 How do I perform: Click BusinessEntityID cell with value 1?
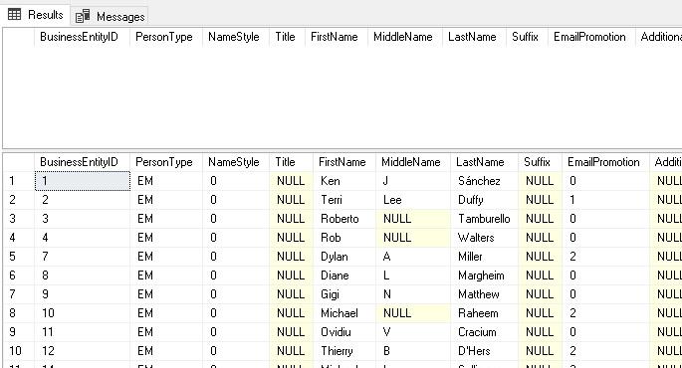coord(83,181)
